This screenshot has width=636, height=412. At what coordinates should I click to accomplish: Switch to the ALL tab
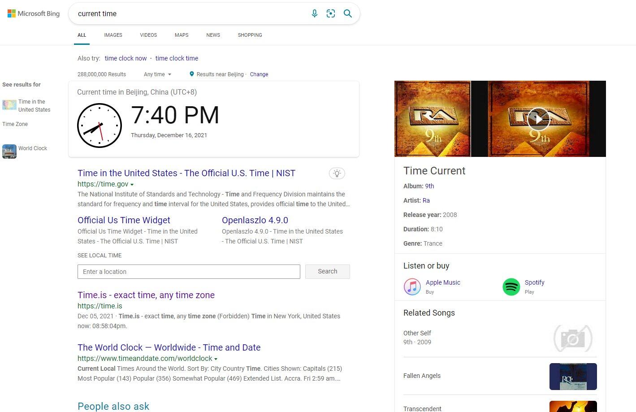[x=82, y=35]
